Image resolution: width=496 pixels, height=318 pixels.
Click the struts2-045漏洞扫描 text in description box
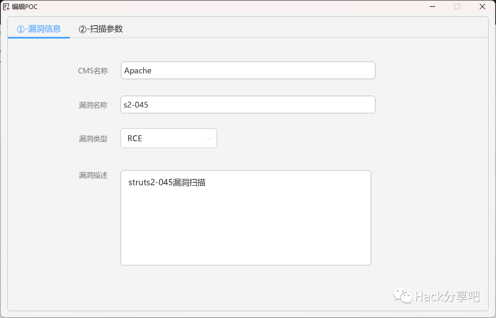[167, 183]
